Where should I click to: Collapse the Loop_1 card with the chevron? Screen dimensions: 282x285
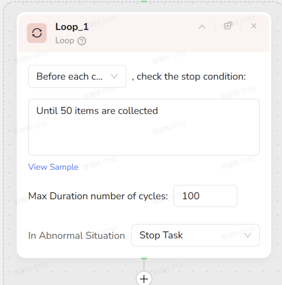(x=202, y=27)
